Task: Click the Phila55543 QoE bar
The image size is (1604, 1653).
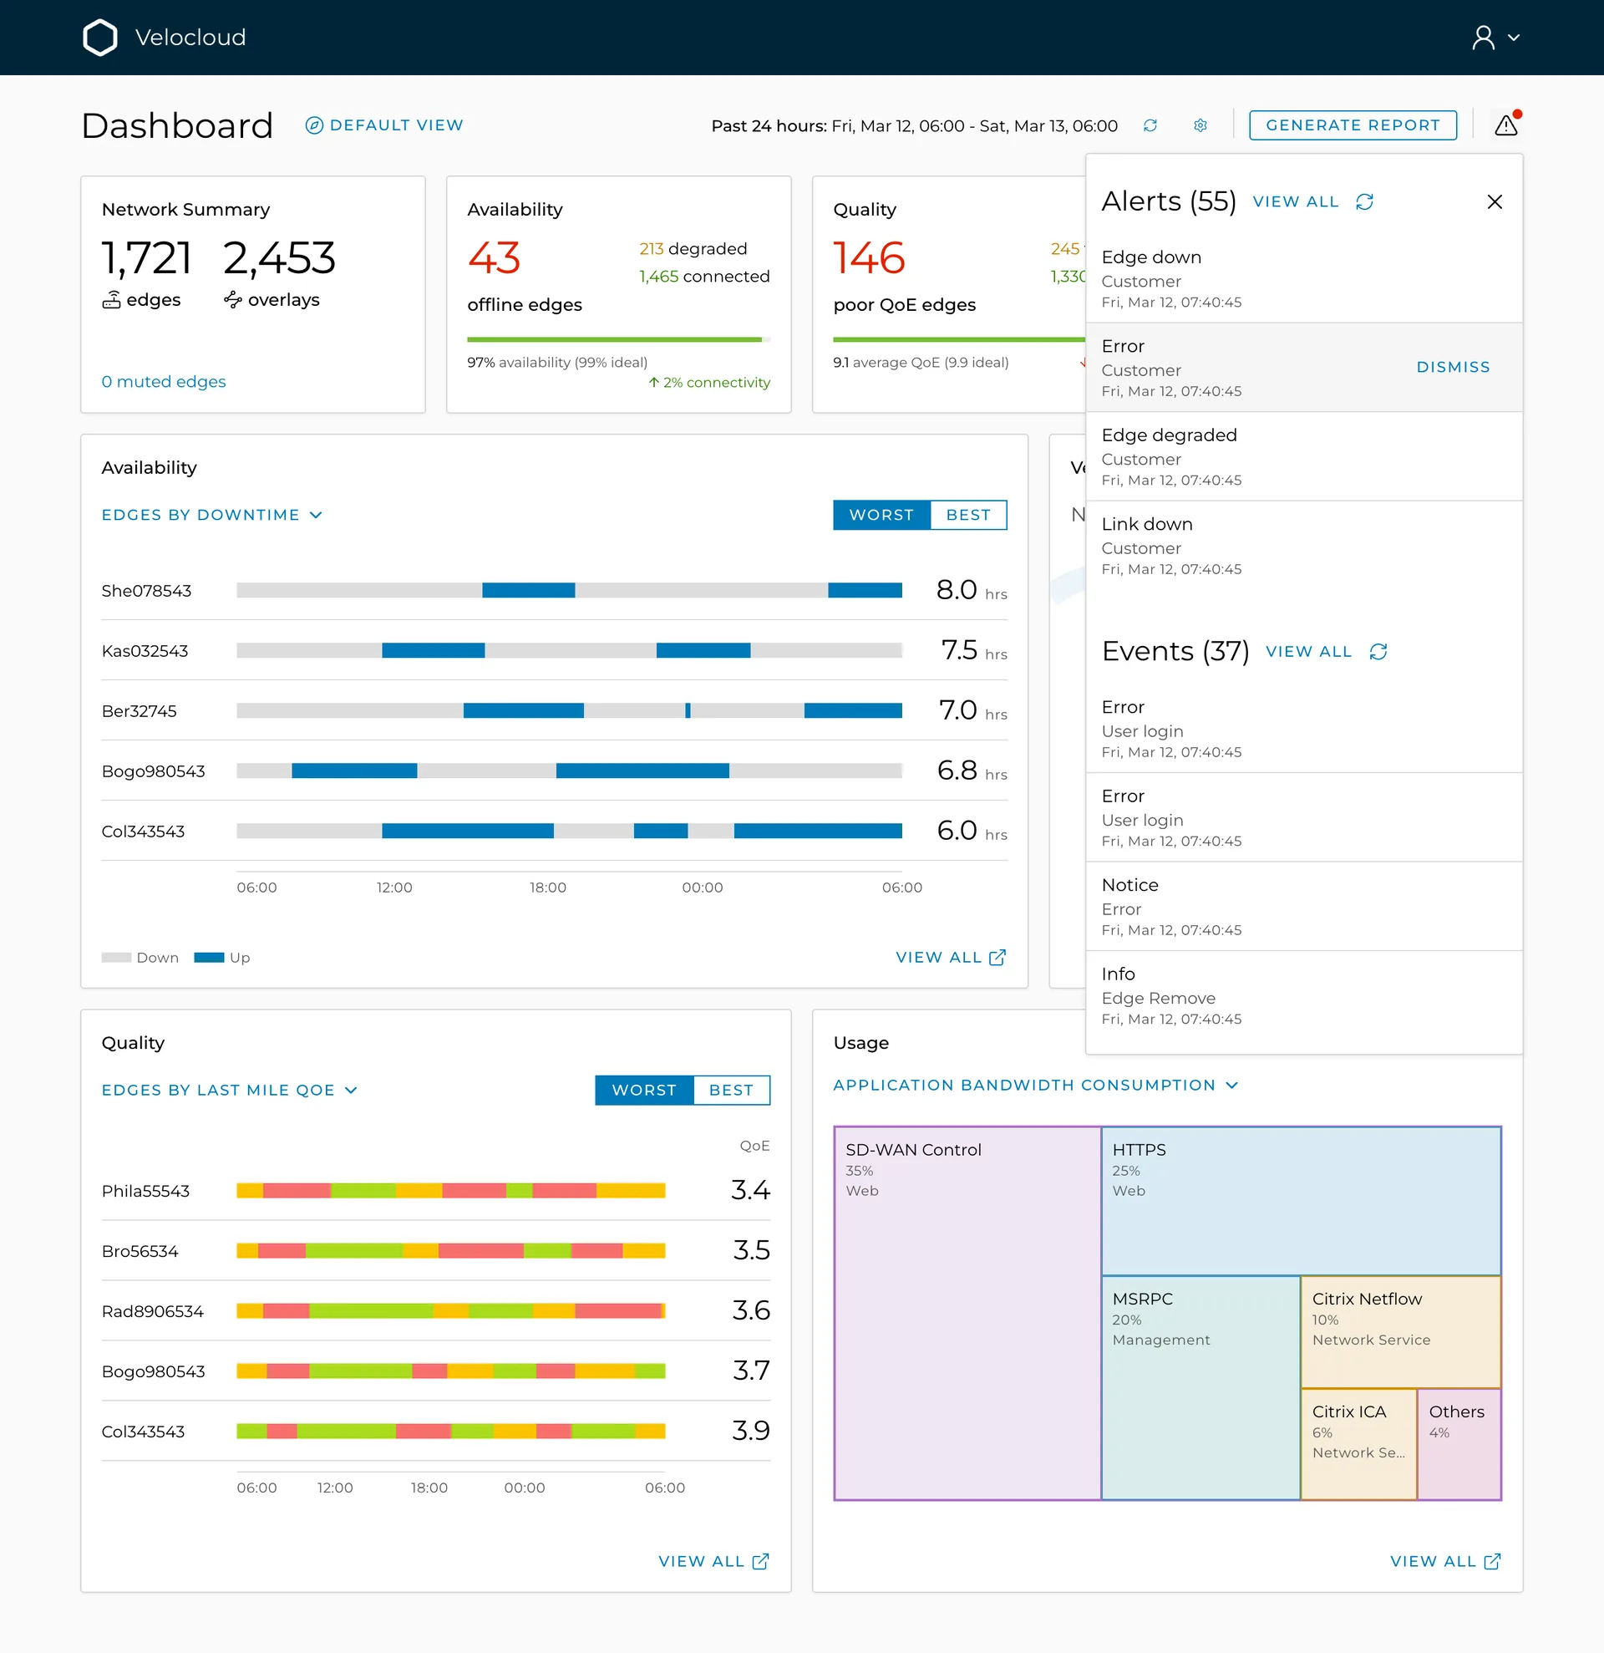Action: pyautogui.click(x=451, y=1190)
